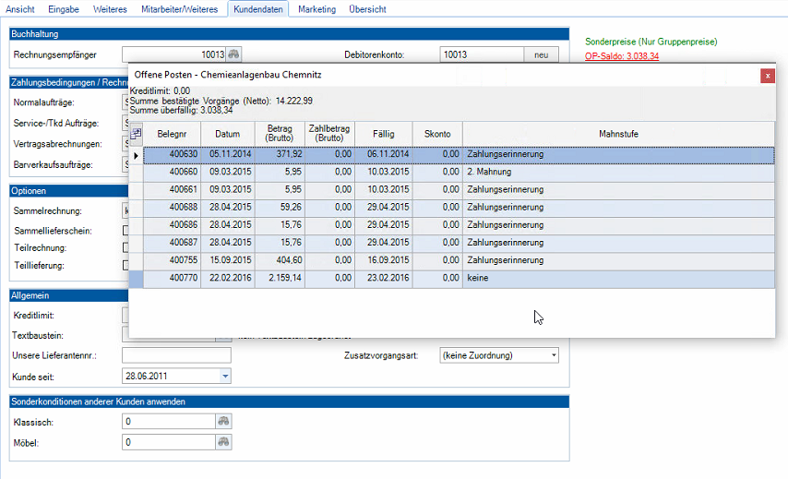Open the Mitarbeiter/Weiteres tab
The image size is (788, 479).
[x=180, y=9]
